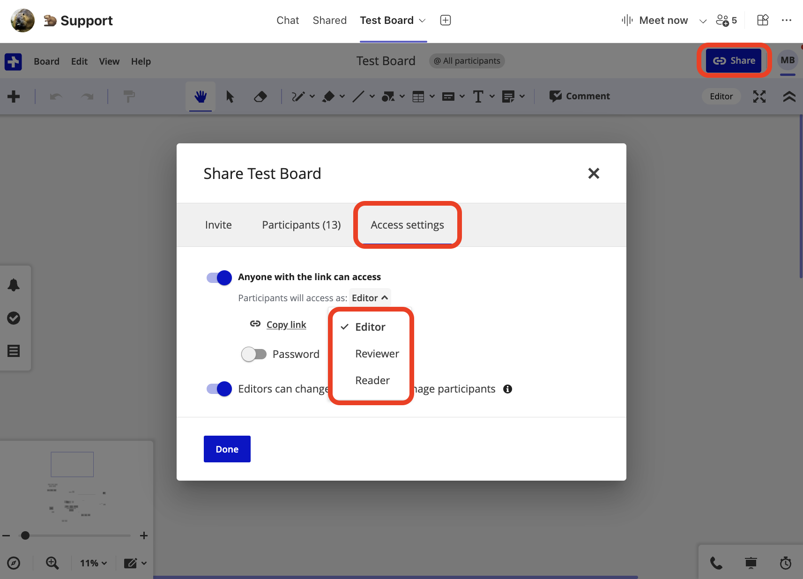Choose Reviewer from the role list
803x579 pixels.
click(x=377, y=354)
